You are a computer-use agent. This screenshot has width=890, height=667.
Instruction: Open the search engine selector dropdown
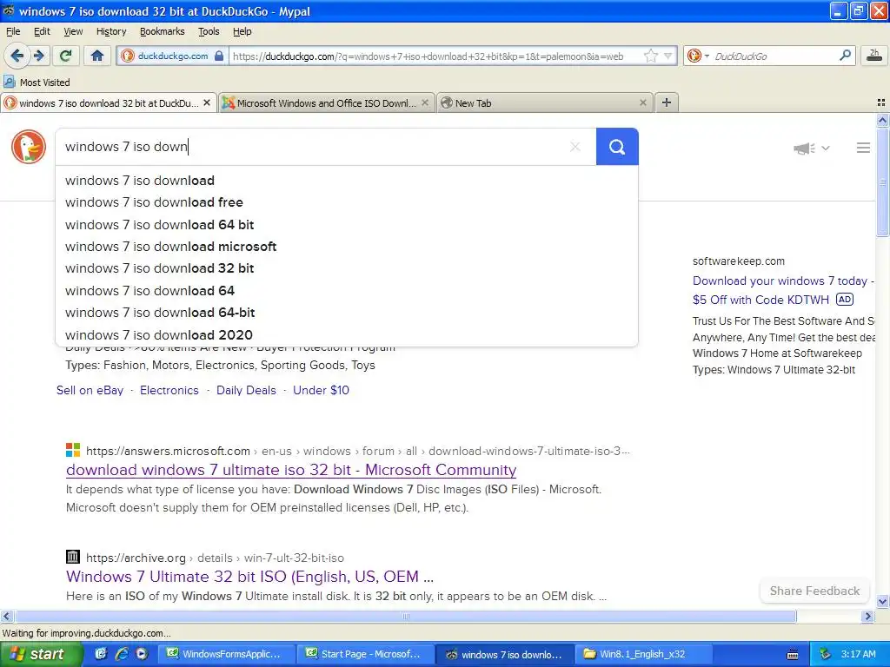698,56
